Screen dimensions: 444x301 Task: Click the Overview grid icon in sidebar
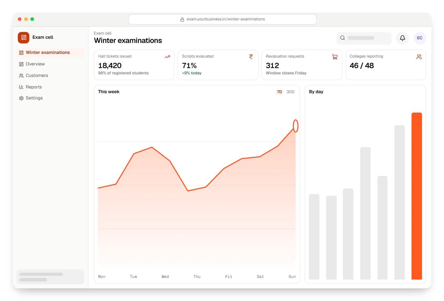(21, 64)
